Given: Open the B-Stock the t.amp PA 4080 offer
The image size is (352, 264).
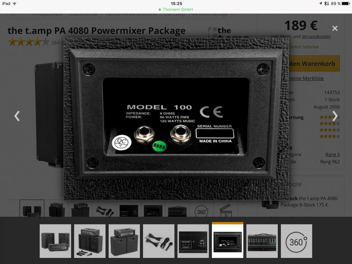Looking at the screenshot, I should pyautogui.click(x=309, y=202).
